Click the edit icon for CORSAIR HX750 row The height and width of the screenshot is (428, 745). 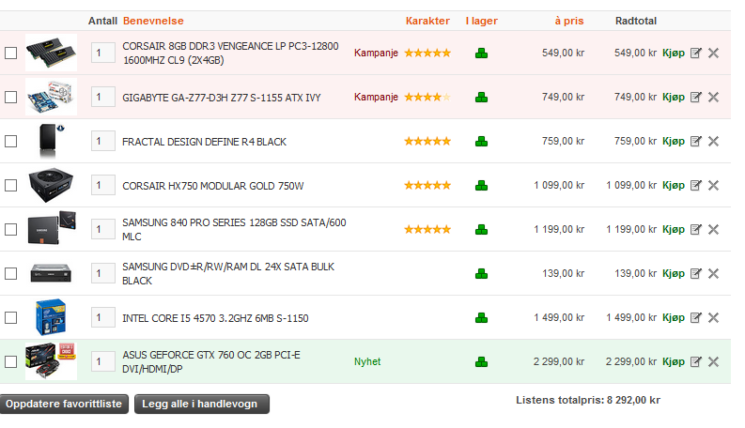[x=695, y=185]
